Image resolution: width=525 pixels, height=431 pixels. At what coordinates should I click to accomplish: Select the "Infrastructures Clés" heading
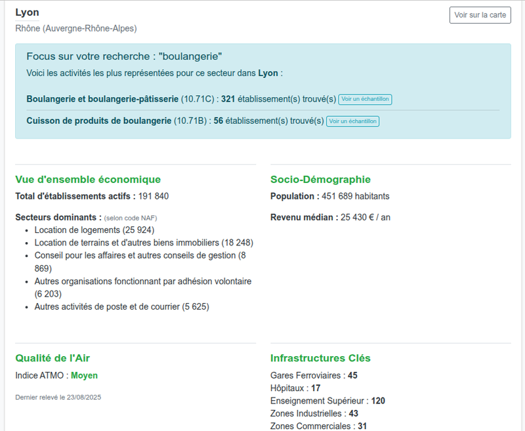coord(320,358)
